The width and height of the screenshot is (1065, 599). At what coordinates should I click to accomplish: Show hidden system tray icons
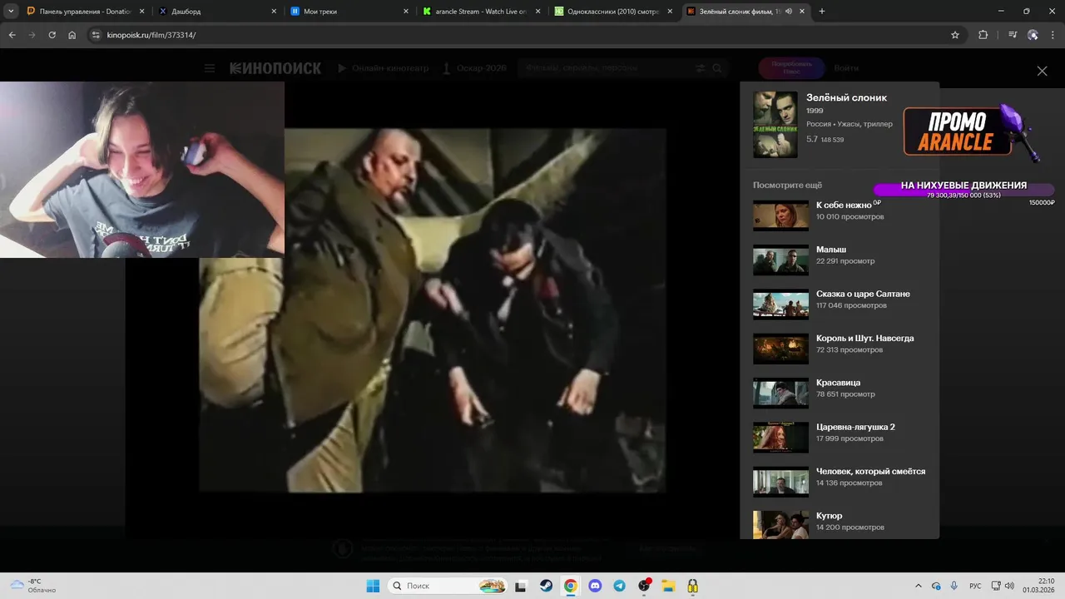[919, 586]
